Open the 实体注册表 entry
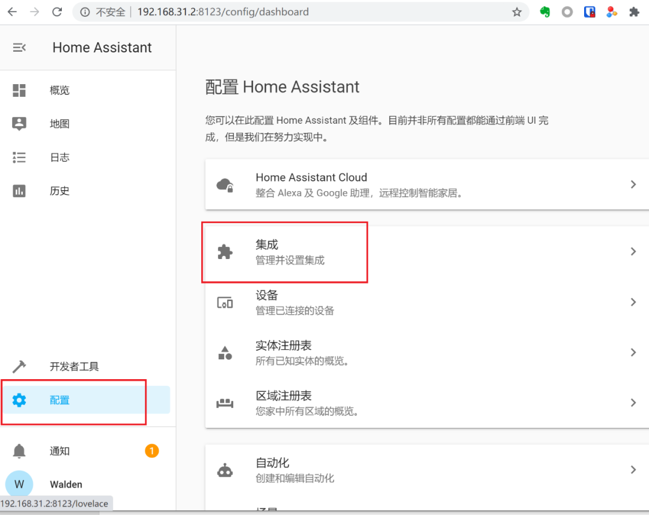The image size is (649, 515). click(x=427, y=352)
